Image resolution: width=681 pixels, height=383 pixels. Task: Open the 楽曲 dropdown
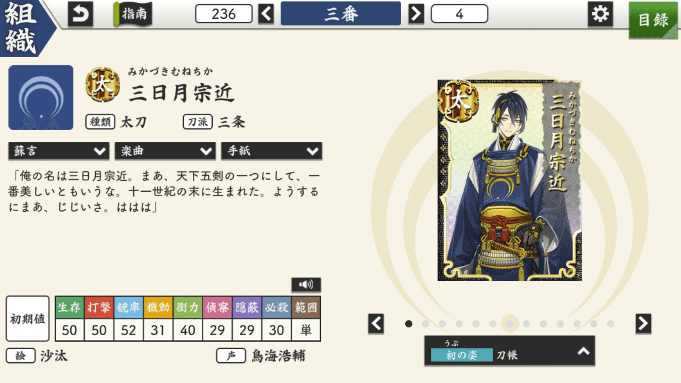165,151
